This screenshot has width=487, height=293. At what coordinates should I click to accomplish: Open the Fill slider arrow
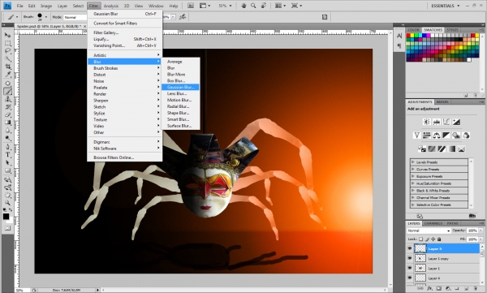click(481, 239)
